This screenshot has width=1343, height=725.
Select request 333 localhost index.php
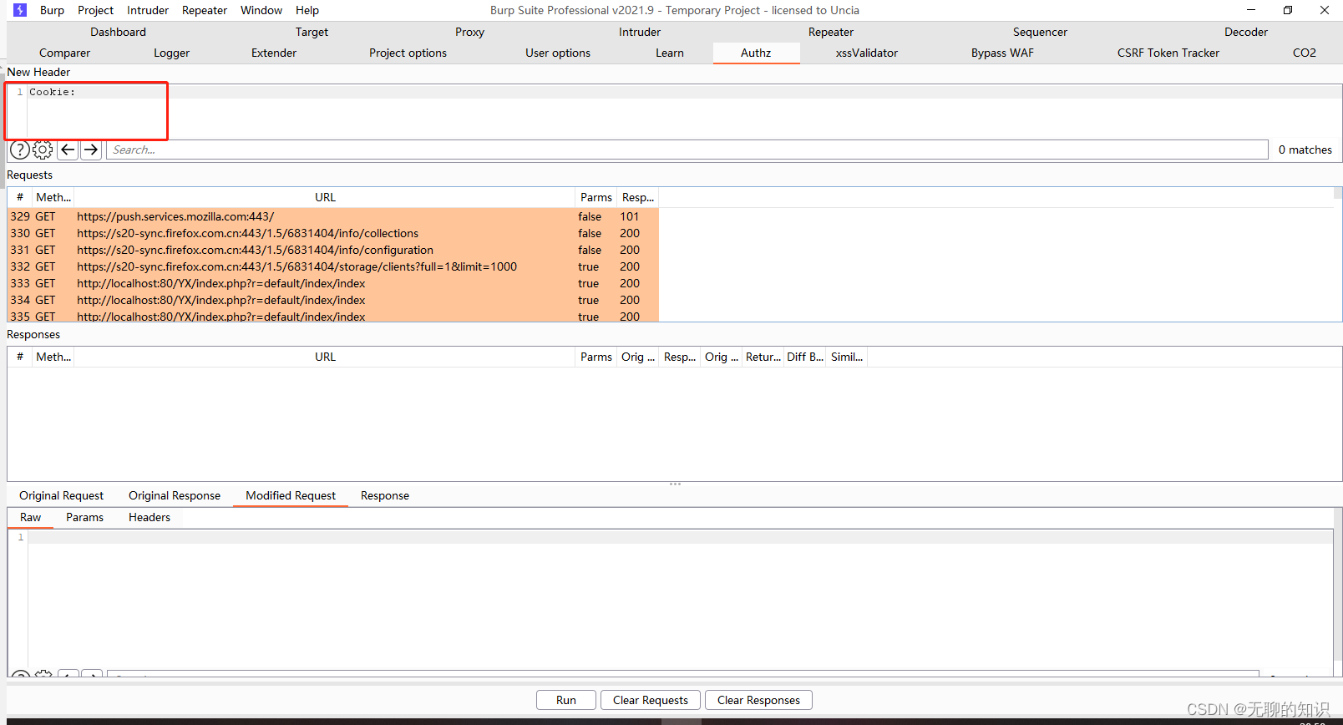pos(333,283)
